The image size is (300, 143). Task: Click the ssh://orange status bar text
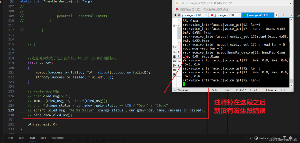tap(181, 90)
